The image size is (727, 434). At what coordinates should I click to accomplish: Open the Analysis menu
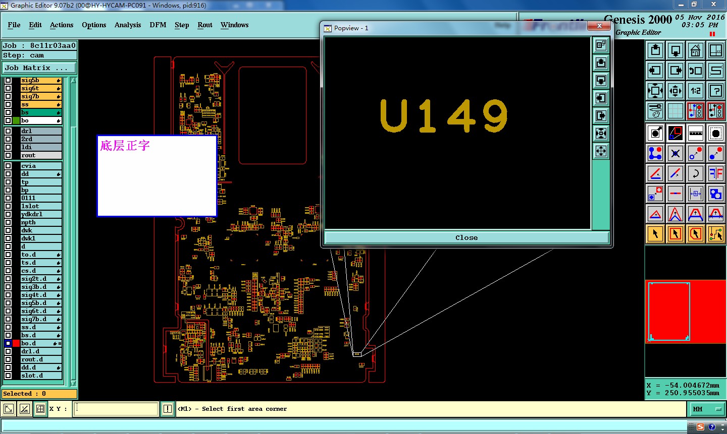[x=128, y=25]
